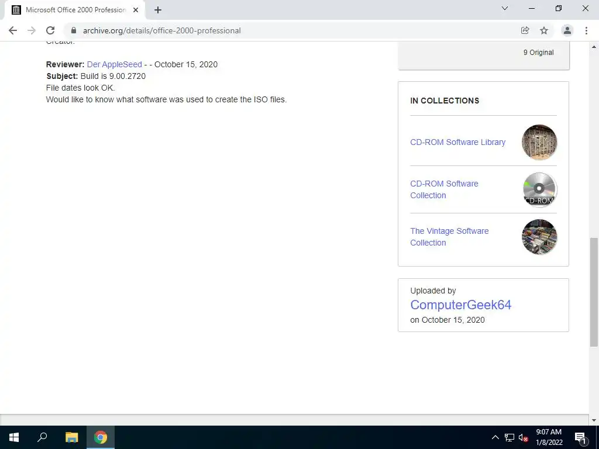
Task: Click the CD-ROM disc collection thumbnail
Action: tap(539, 189)
